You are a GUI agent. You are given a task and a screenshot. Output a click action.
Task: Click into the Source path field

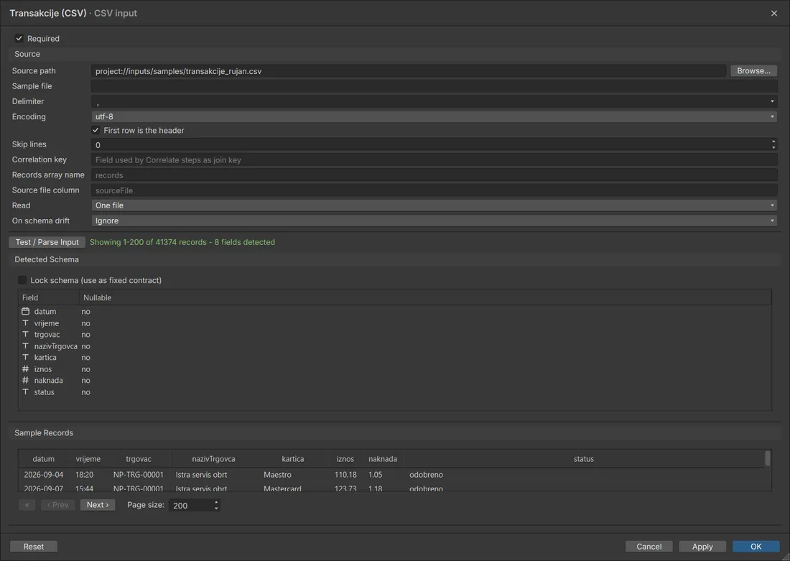tap(408, 71)
